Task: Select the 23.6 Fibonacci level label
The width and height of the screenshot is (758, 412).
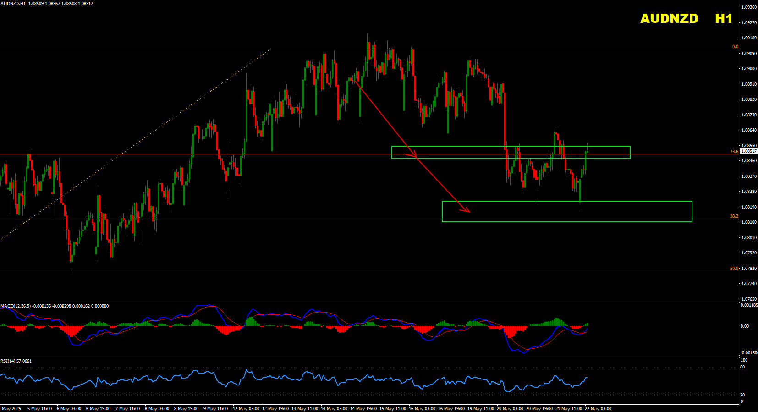Action: click(x=734, y=152)
